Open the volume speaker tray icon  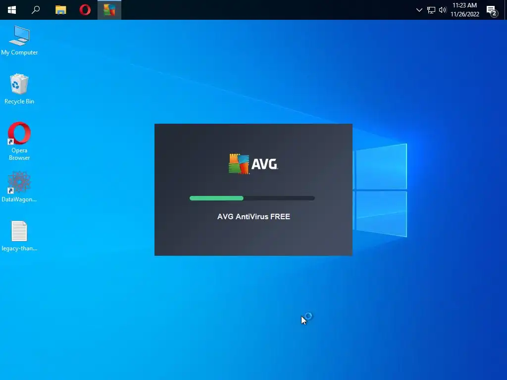click(x=443, y=10)
